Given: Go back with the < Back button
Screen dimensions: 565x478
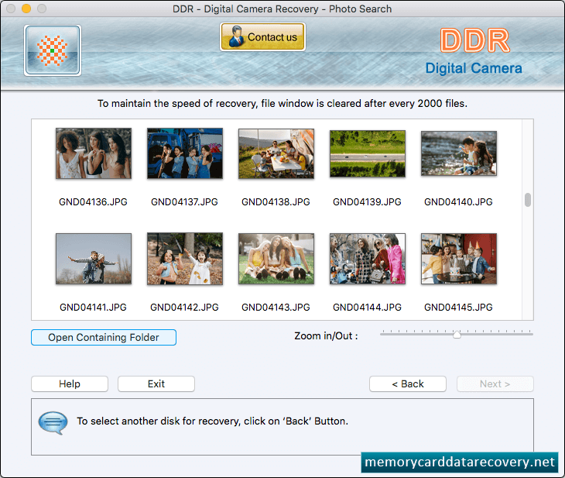Looking at the screenshot, I should point(408,383).
